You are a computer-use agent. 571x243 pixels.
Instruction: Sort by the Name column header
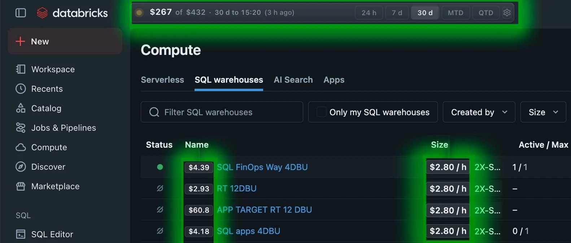pos(197,145)
